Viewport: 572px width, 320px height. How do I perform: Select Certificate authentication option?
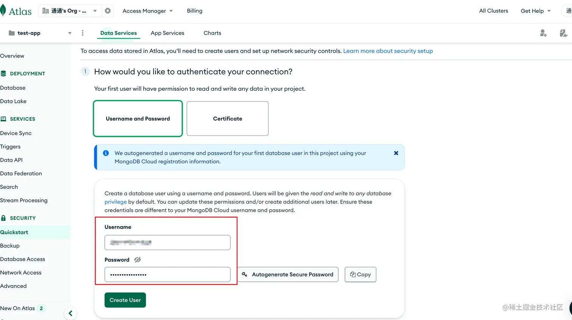coord(227,118)
